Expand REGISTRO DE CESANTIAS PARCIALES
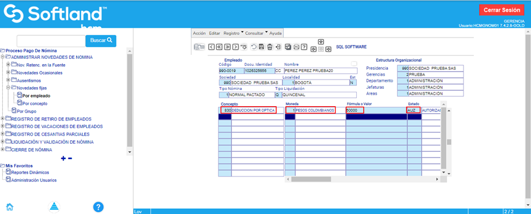Viewport: 531px width, 214px height. pos(3,134)
